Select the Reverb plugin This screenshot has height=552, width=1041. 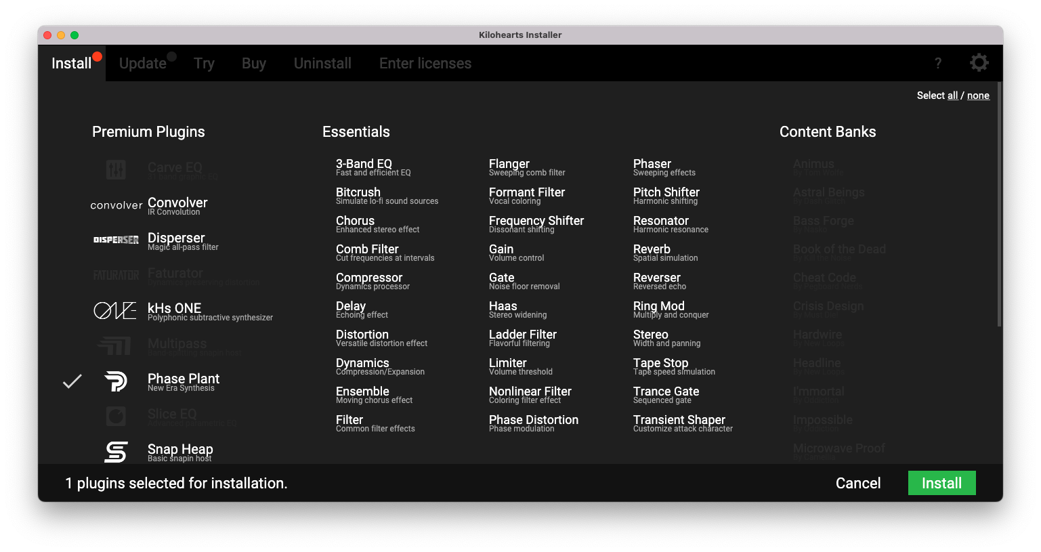click(665, 253)
